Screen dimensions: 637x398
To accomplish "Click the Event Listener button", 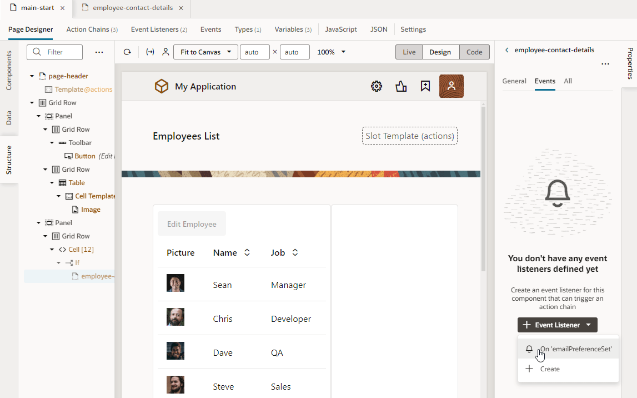I will [552, 325].
